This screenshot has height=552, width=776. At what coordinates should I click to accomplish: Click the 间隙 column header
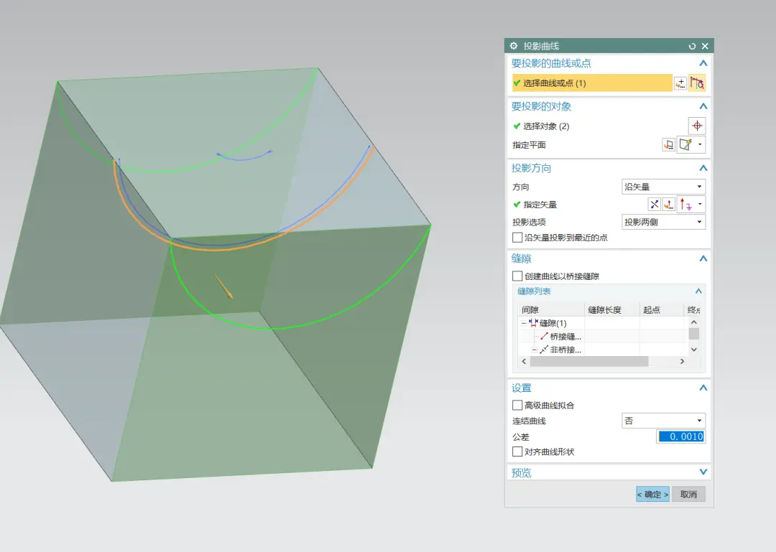pos(551,309)
